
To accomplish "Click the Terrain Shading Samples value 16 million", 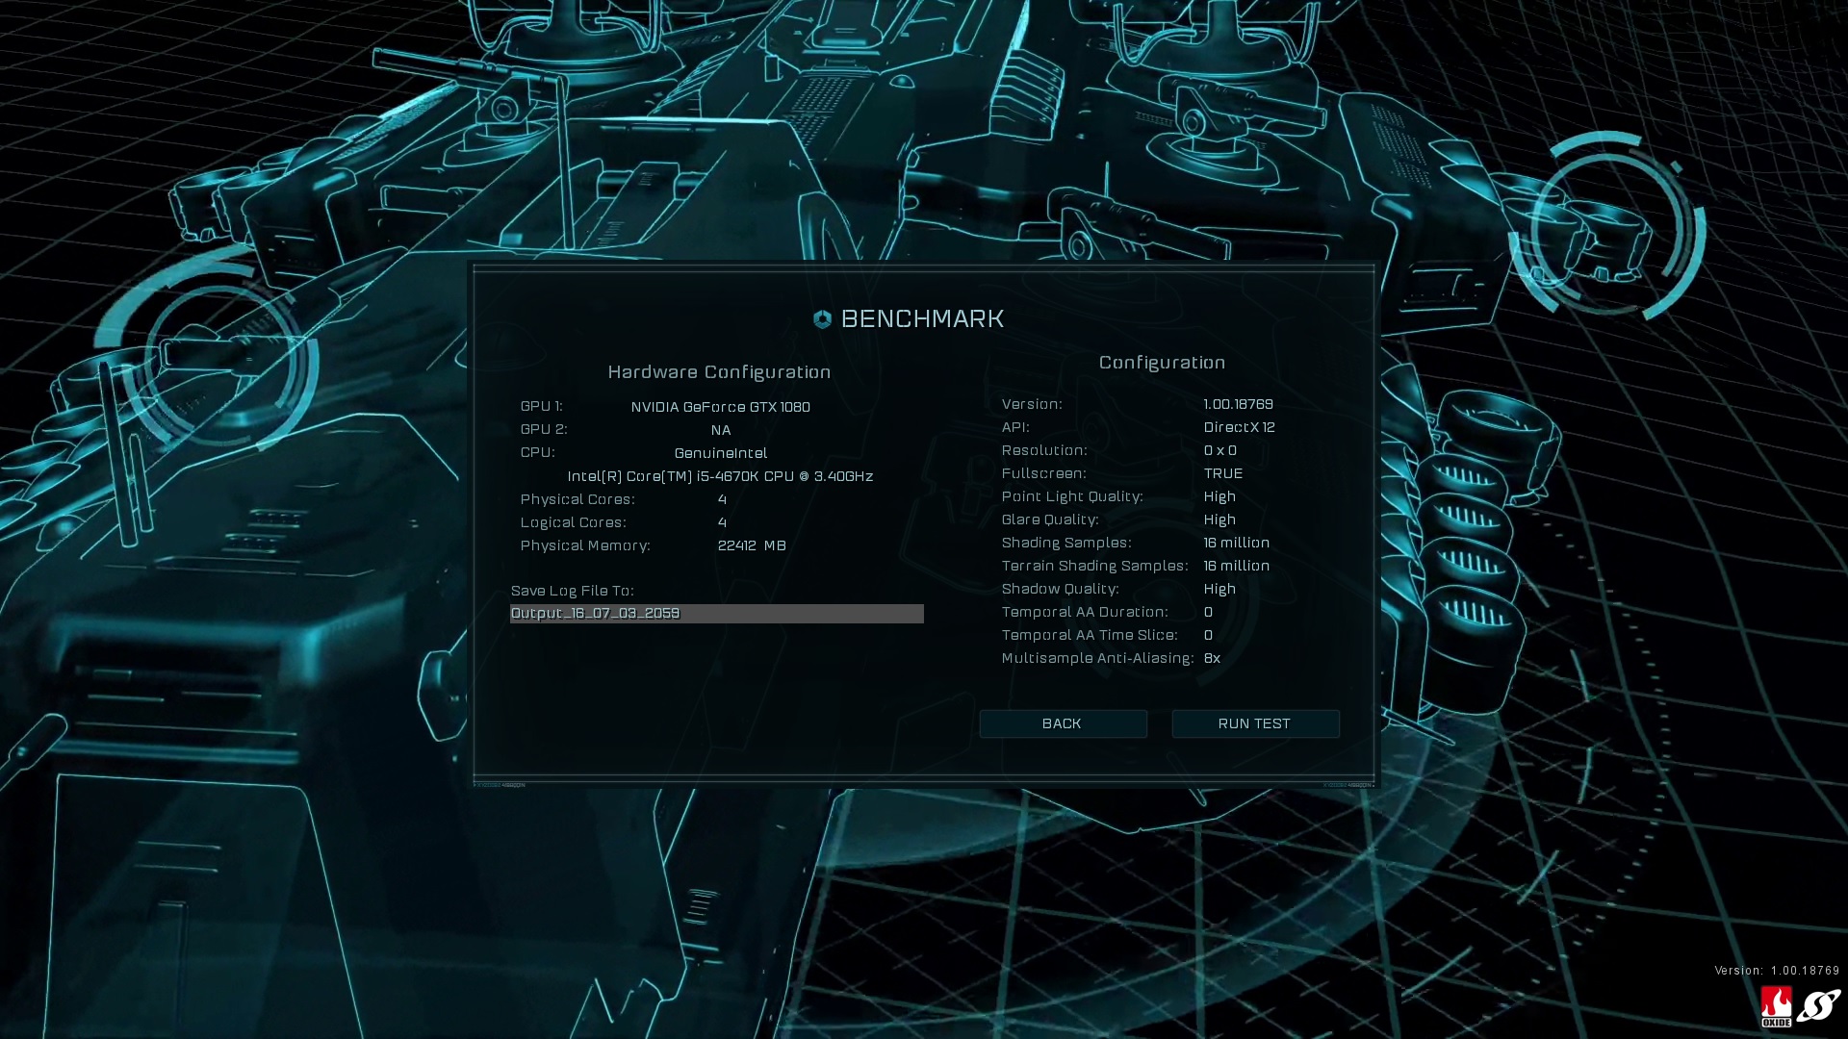I will click(x=1236, y=566).
